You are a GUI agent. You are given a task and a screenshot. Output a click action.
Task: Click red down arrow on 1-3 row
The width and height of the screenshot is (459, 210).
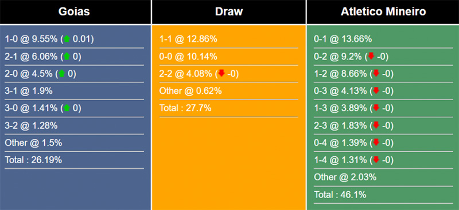click(x=376, y=108)
